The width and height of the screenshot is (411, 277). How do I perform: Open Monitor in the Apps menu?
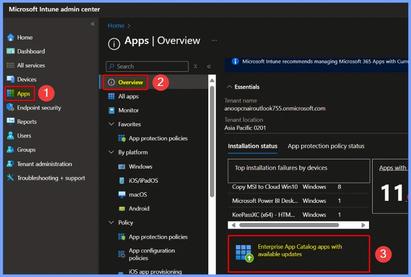[x=128, y=110]
